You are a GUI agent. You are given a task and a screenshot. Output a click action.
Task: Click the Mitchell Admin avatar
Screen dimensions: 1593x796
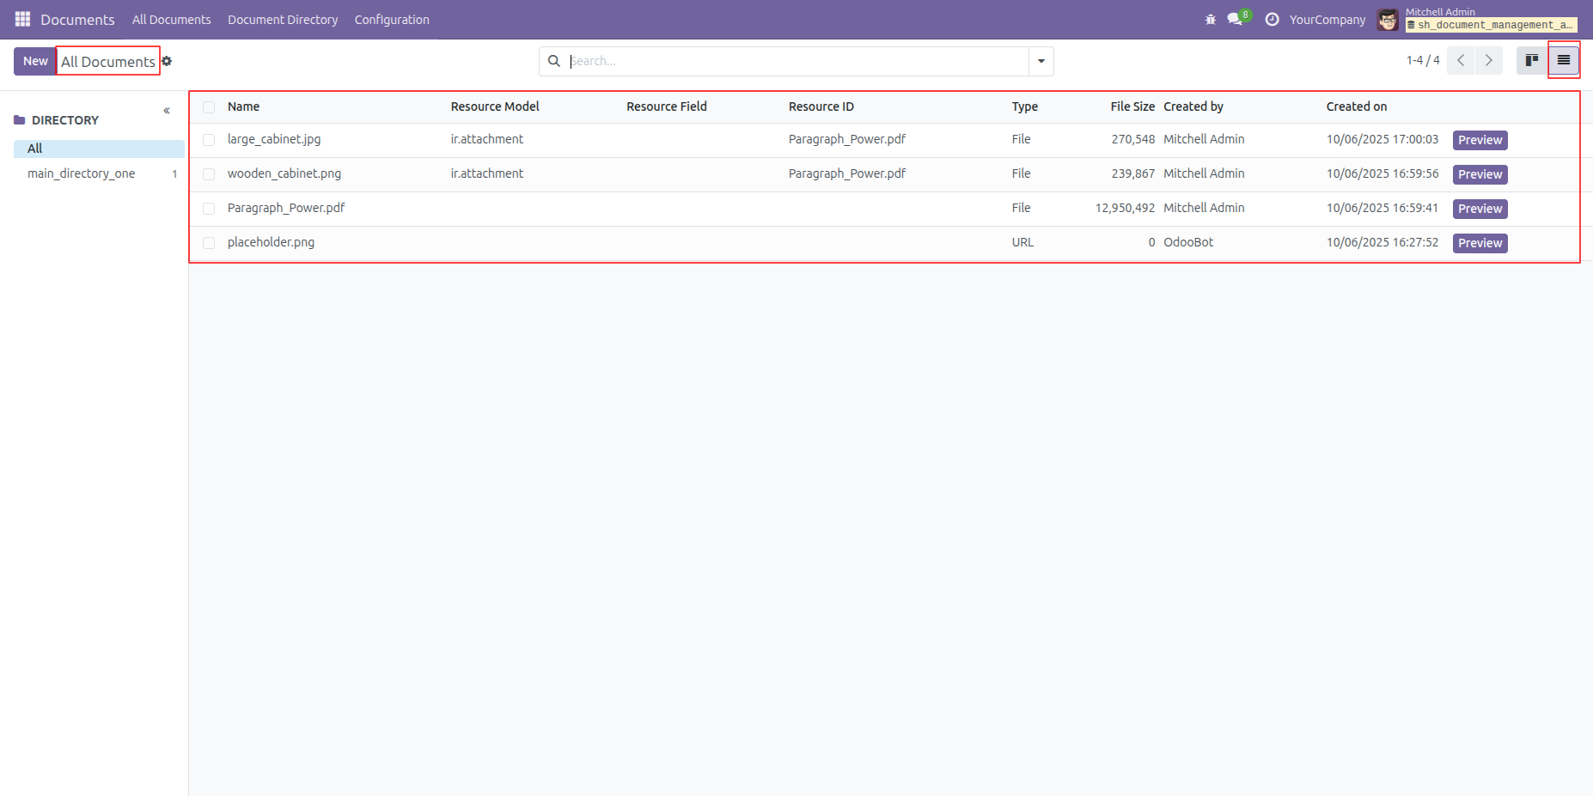1387,20
